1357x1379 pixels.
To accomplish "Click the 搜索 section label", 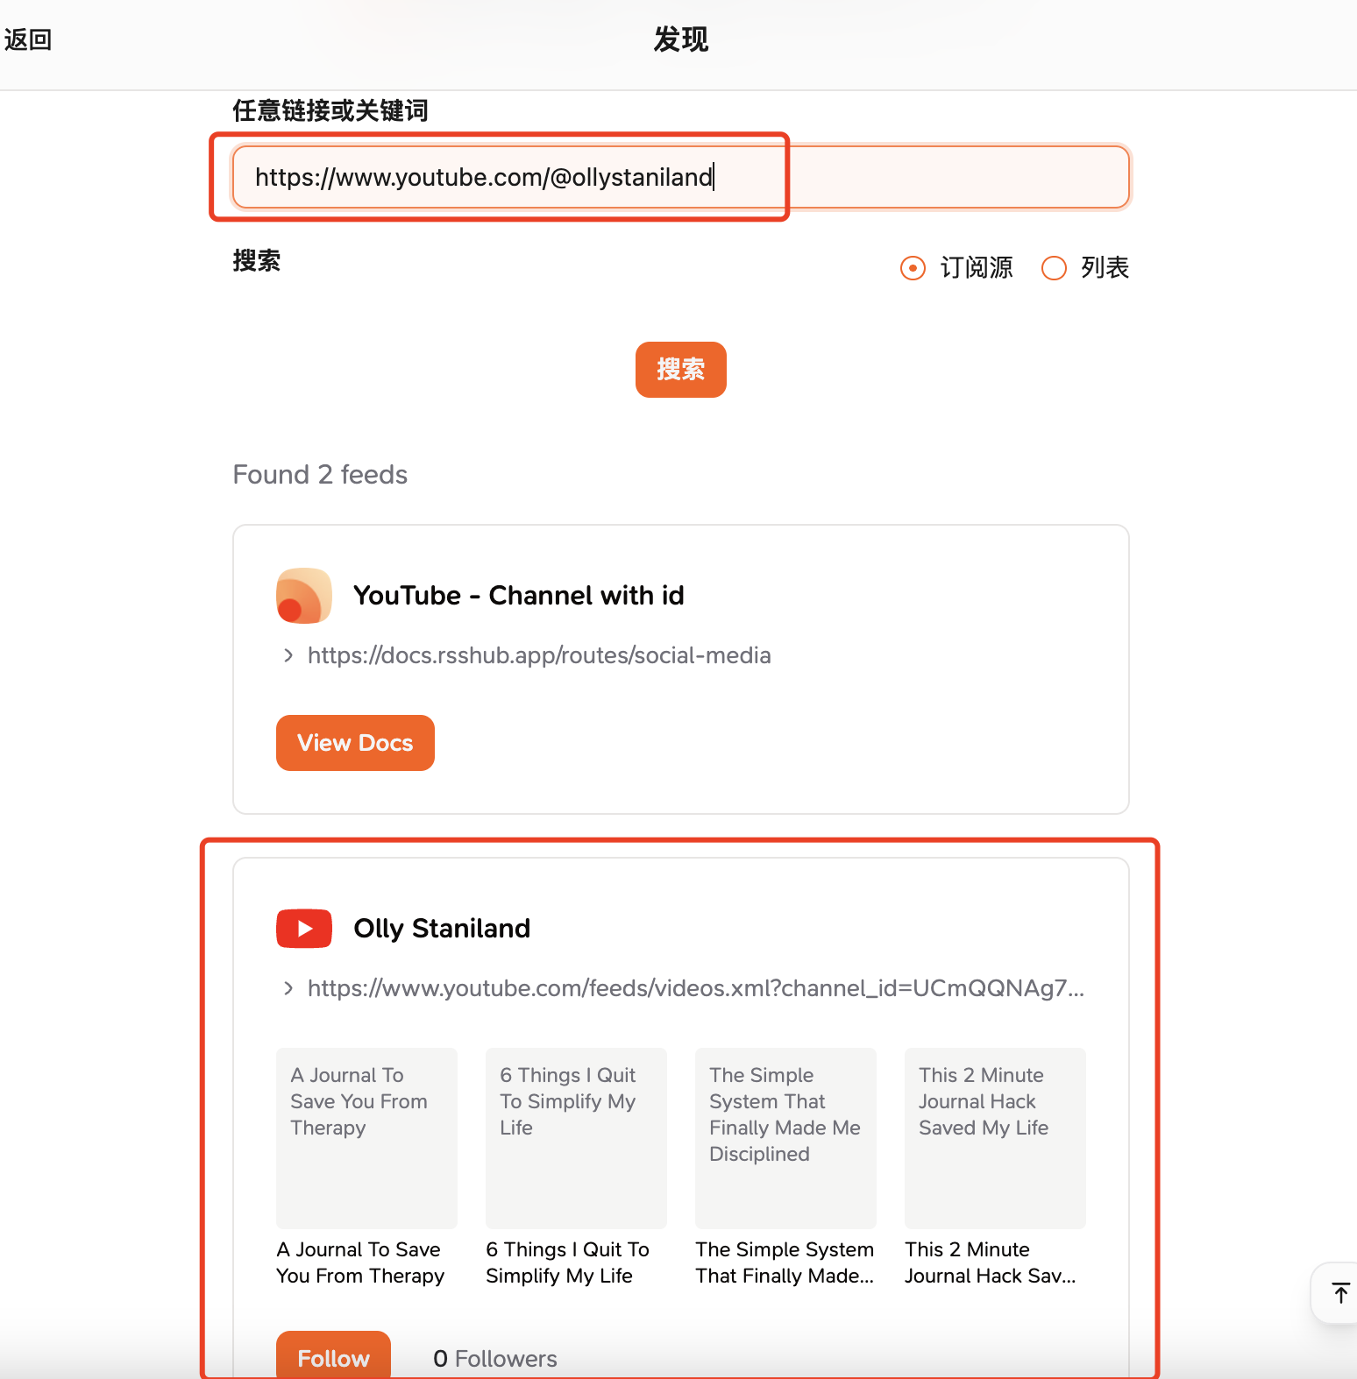I will [x=257, y=261].
